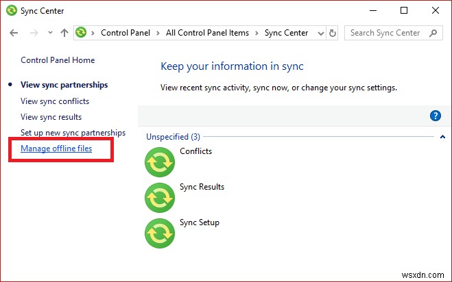Open Manage offline files link
This screenshot has width=452, height=282.
[x=56, y=149]
